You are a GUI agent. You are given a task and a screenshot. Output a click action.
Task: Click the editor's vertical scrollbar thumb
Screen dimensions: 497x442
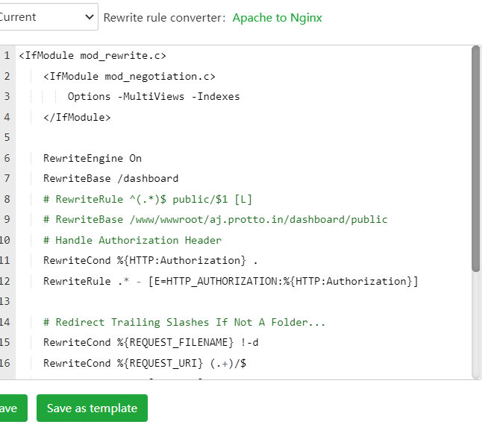pos(475,158)
